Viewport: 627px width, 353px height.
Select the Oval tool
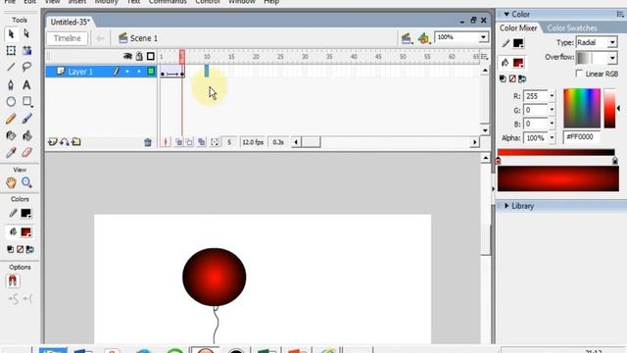tap(11, 101)
